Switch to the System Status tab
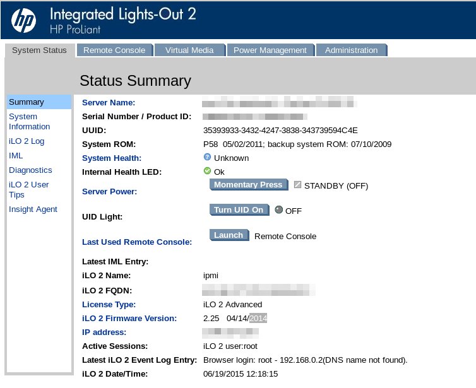The height and width of the screenshot is (388, 476). [40, 50]
